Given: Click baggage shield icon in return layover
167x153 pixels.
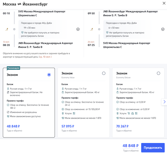Looking at the screenshot, I should [106, 33].
